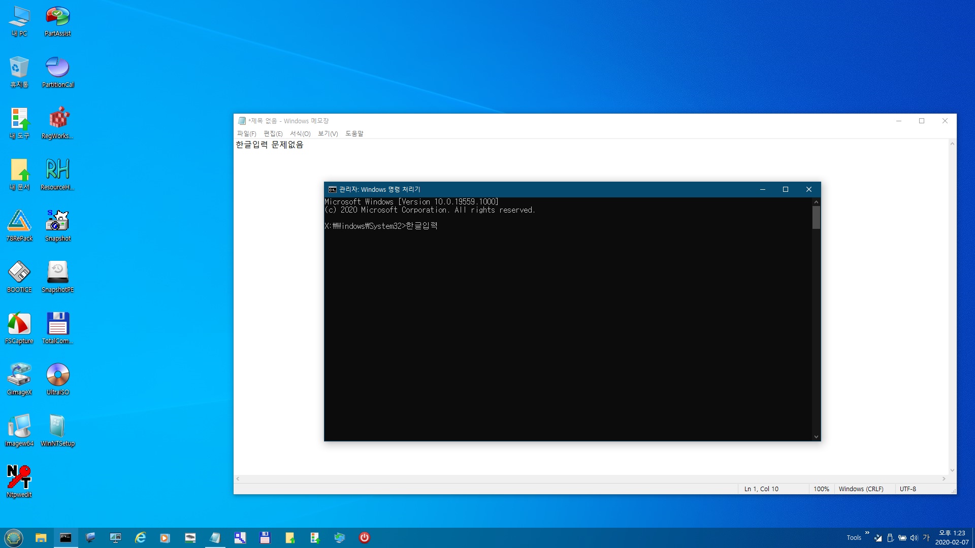Viewport: 975px width, 548px height.
Task: Open the 도움말 menu in Notepad
Action: [354, 133]
